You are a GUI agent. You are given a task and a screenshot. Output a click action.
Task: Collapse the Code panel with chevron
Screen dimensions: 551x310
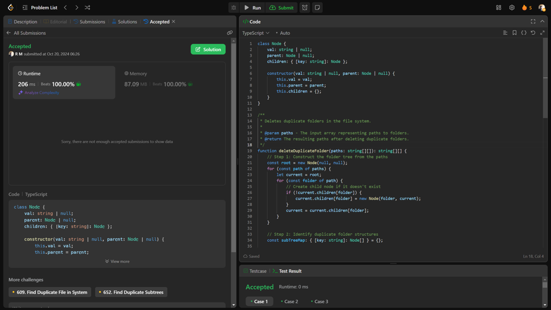(x=542, y=21)
